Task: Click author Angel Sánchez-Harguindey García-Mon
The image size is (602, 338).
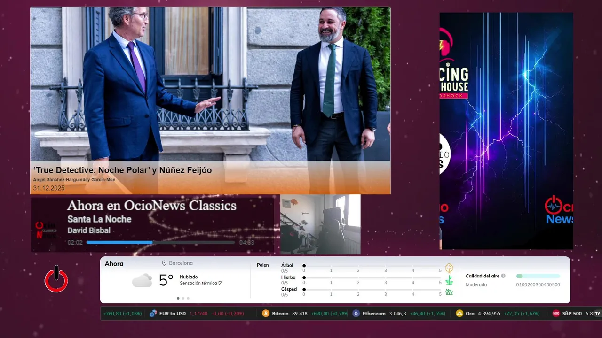Action: click(74, 180)
